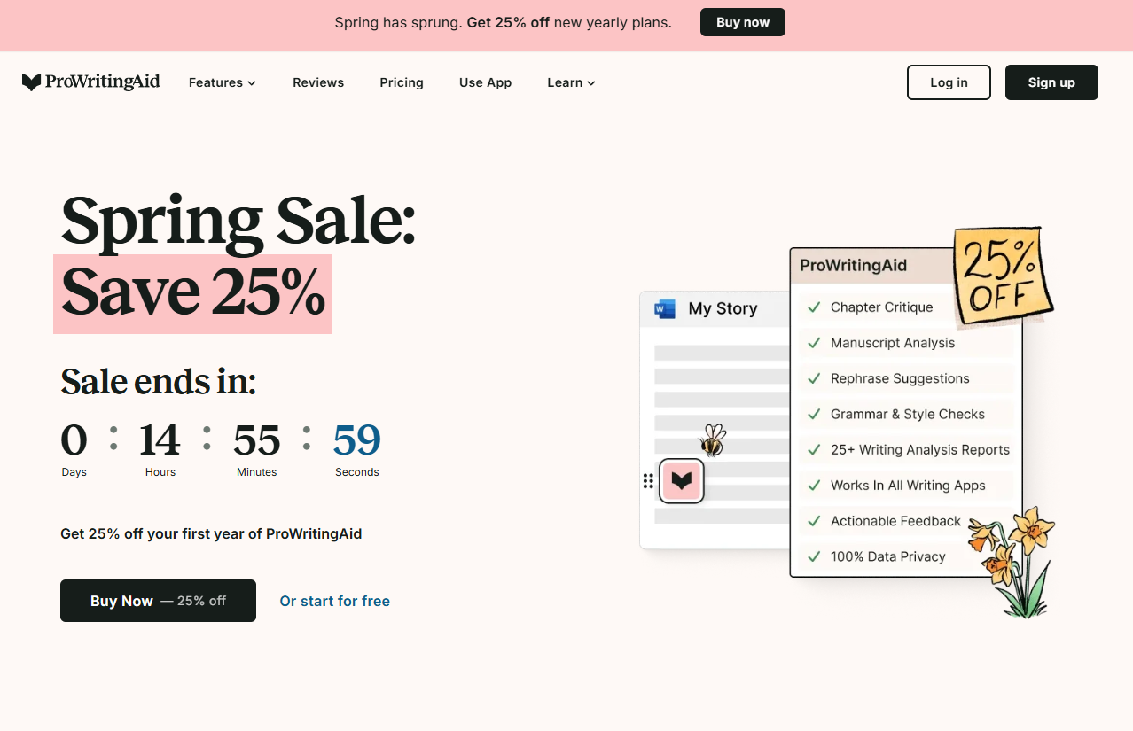This screenshot has width=1133, height=731.
Task: Click the 25% OFF sticky note
Action: [x=1002, y=276]
